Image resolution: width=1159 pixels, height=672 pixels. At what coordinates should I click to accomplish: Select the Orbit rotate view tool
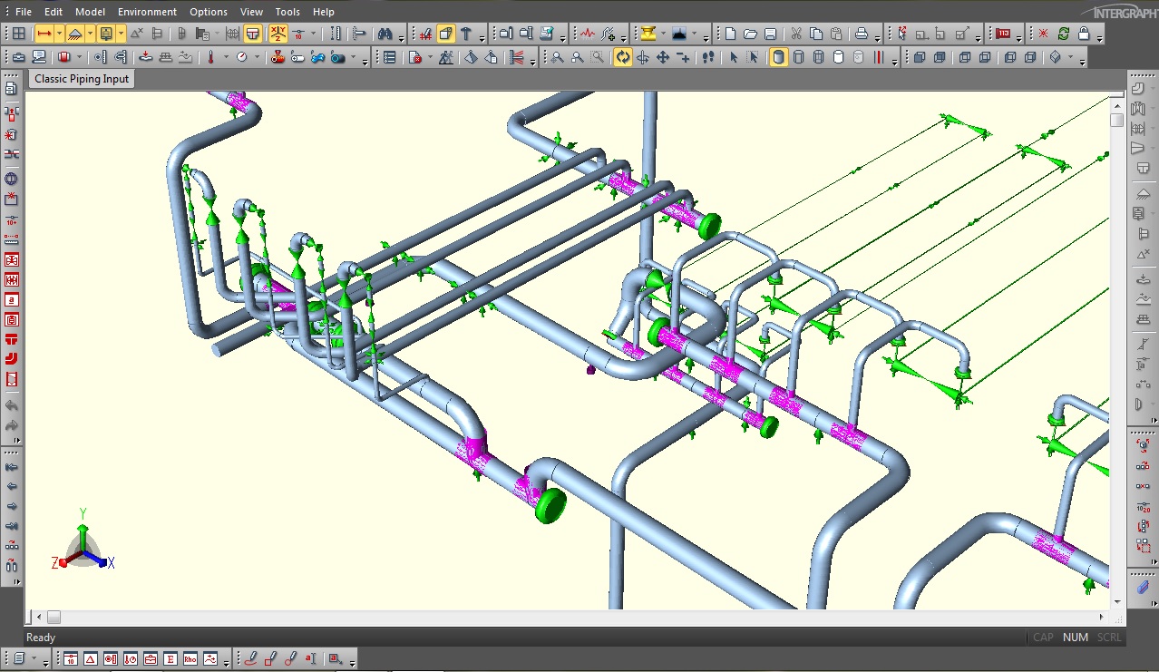pyautogui.click(x=623, y=57)
